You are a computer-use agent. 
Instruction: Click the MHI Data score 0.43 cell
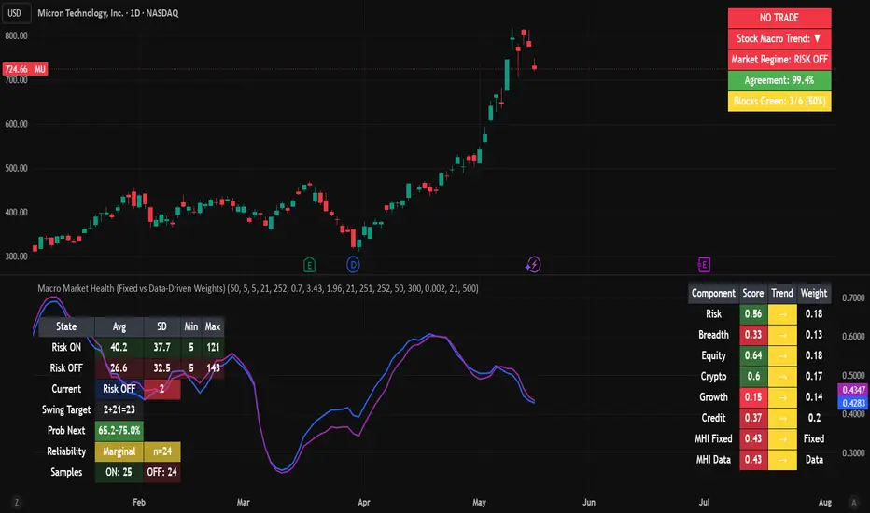click(753, 459)
